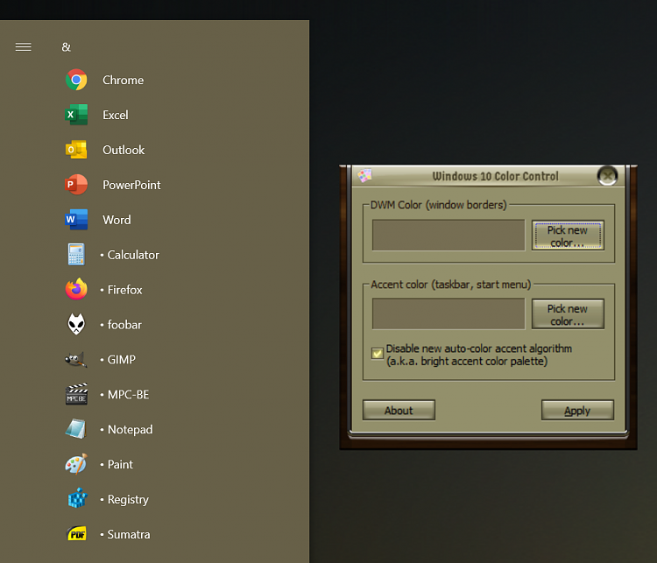This screenshot has height=563, width=657.
Task: Pick new color for DWM window borders
Action: point(568,236)
